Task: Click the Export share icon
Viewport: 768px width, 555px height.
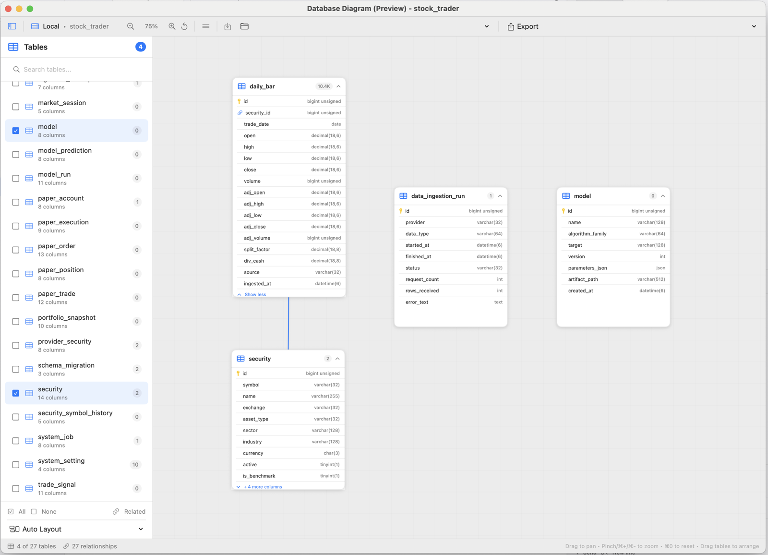Action: 511,26
